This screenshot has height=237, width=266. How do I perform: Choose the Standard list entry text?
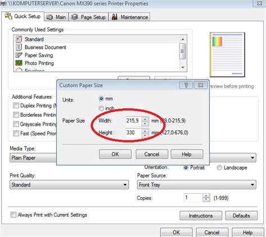pyautogui.click(x=34, y=39)
